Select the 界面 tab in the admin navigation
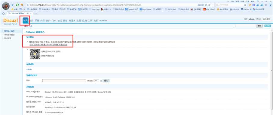Screen dimensions: 273x115 [x=37, y=21]
